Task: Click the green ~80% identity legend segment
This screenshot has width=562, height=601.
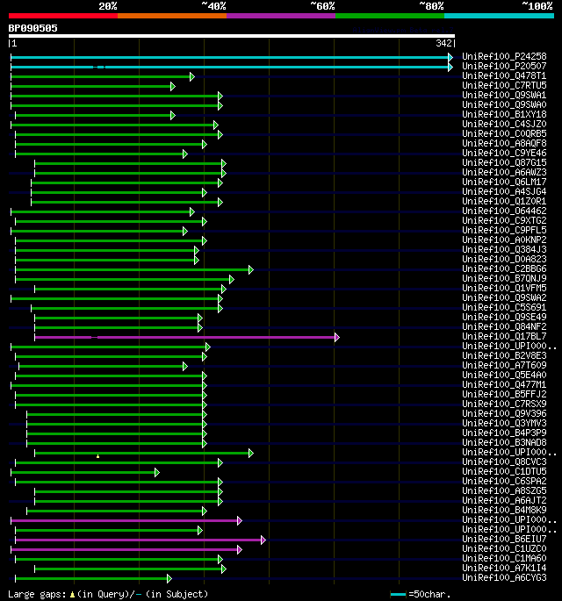Action: click(390, 16)
